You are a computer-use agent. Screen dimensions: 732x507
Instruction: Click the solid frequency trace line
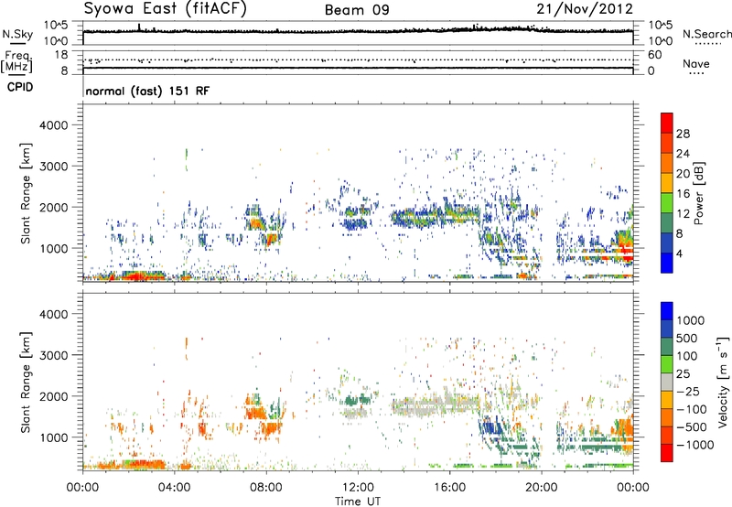[x=358, y=68]
